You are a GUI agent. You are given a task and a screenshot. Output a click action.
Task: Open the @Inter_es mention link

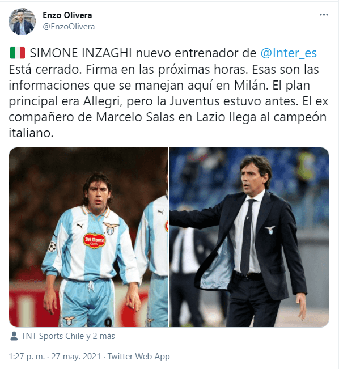[289, 53]
